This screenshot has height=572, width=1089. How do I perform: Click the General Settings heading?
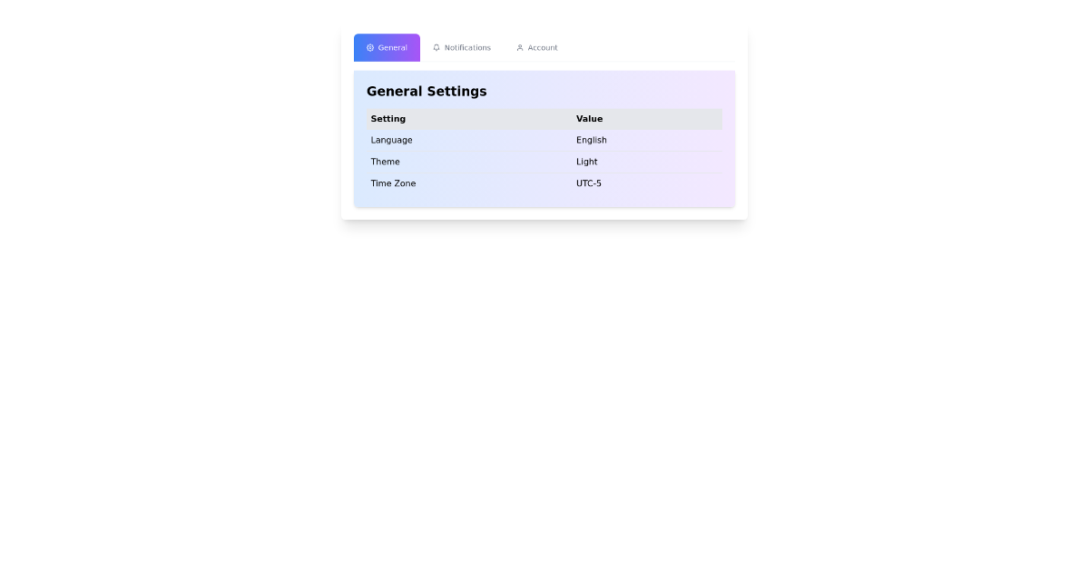click(x=427, y=91)
